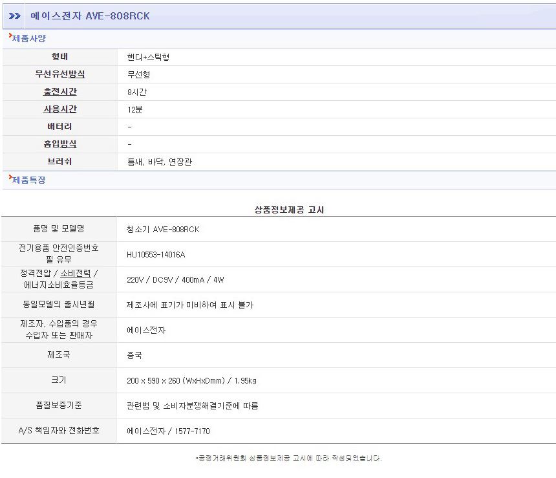Select the 공정거래위원회 footer notice
Viewport: 556px width, 478px height.
click(289, 458)
